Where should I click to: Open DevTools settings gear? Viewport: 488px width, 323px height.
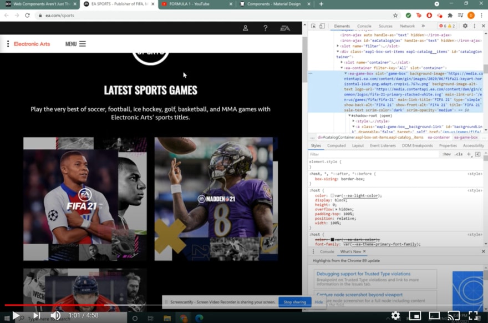coord(465,26)
